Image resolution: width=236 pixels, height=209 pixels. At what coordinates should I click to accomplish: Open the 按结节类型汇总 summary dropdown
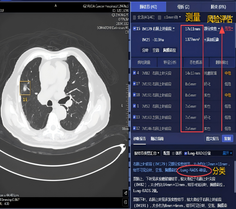point(147,153)
